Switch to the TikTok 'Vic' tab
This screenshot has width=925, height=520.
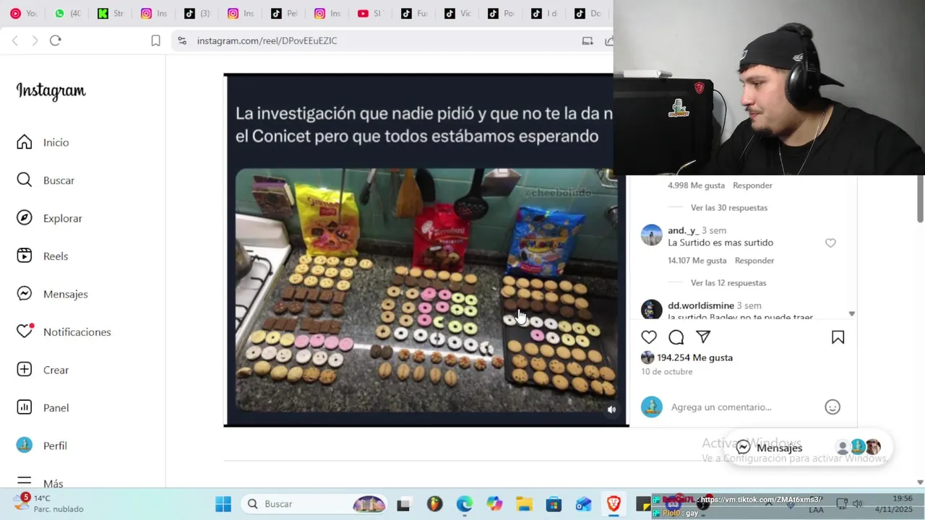457,13
